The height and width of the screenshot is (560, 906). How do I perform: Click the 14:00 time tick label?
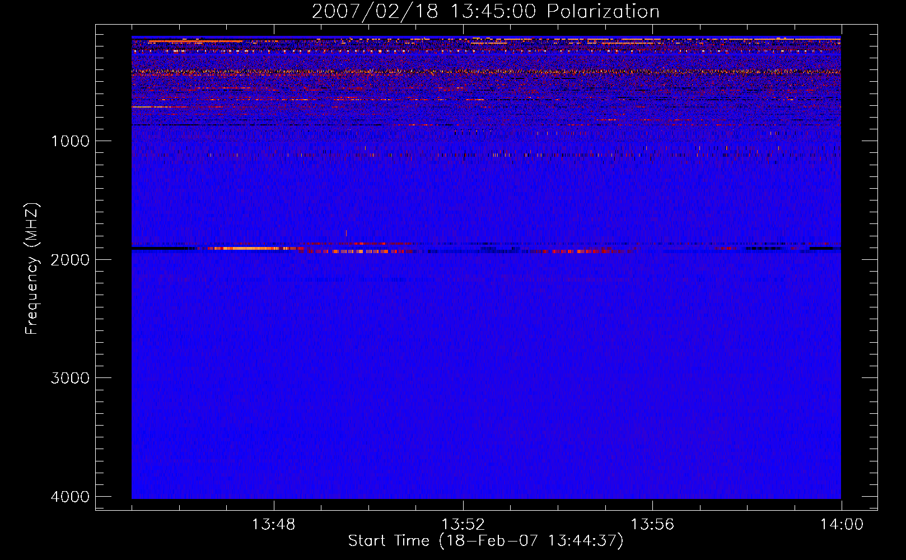point(842,525)
